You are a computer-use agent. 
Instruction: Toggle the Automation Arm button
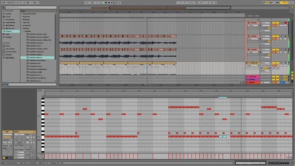(117, 3)
